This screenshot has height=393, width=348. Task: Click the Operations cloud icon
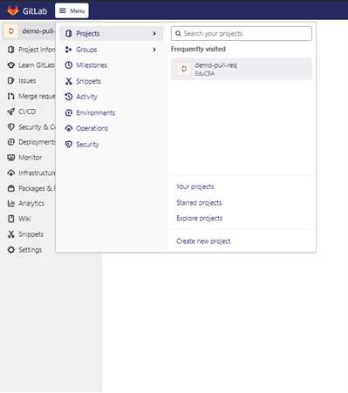69,128
